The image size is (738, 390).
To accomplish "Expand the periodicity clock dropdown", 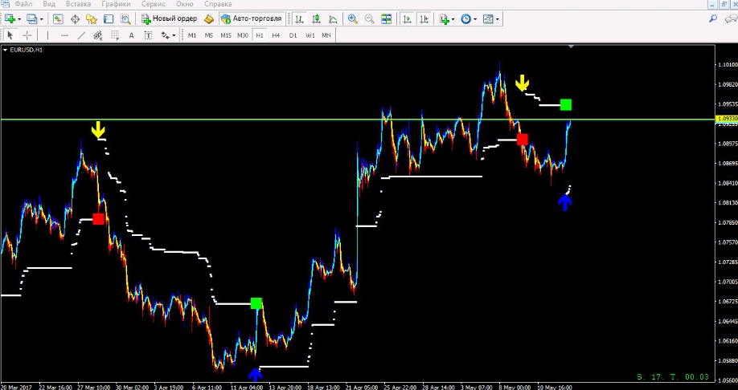I will (469, 18).
